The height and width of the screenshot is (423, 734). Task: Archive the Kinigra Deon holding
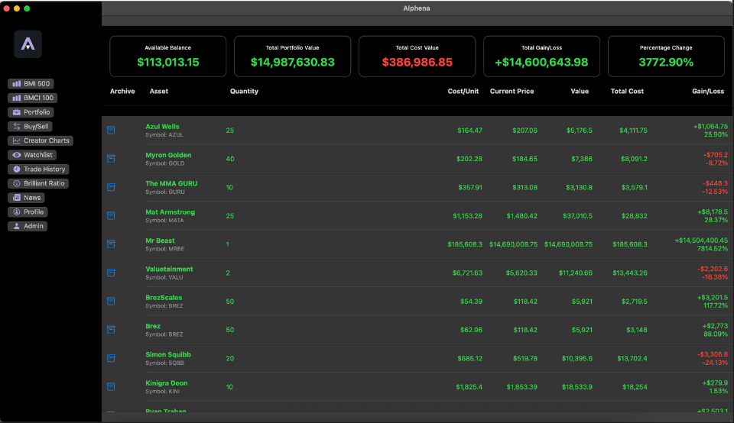[x=111, y=386]
